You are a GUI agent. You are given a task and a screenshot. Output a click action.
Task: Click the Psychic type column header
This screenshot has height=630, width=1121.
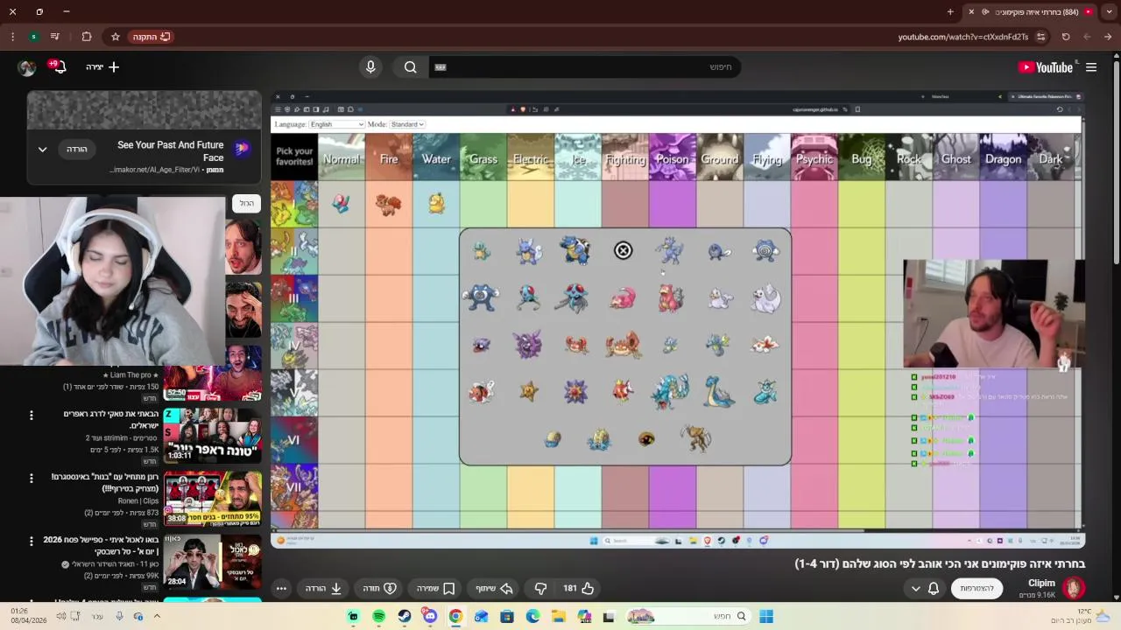[814, 157]
